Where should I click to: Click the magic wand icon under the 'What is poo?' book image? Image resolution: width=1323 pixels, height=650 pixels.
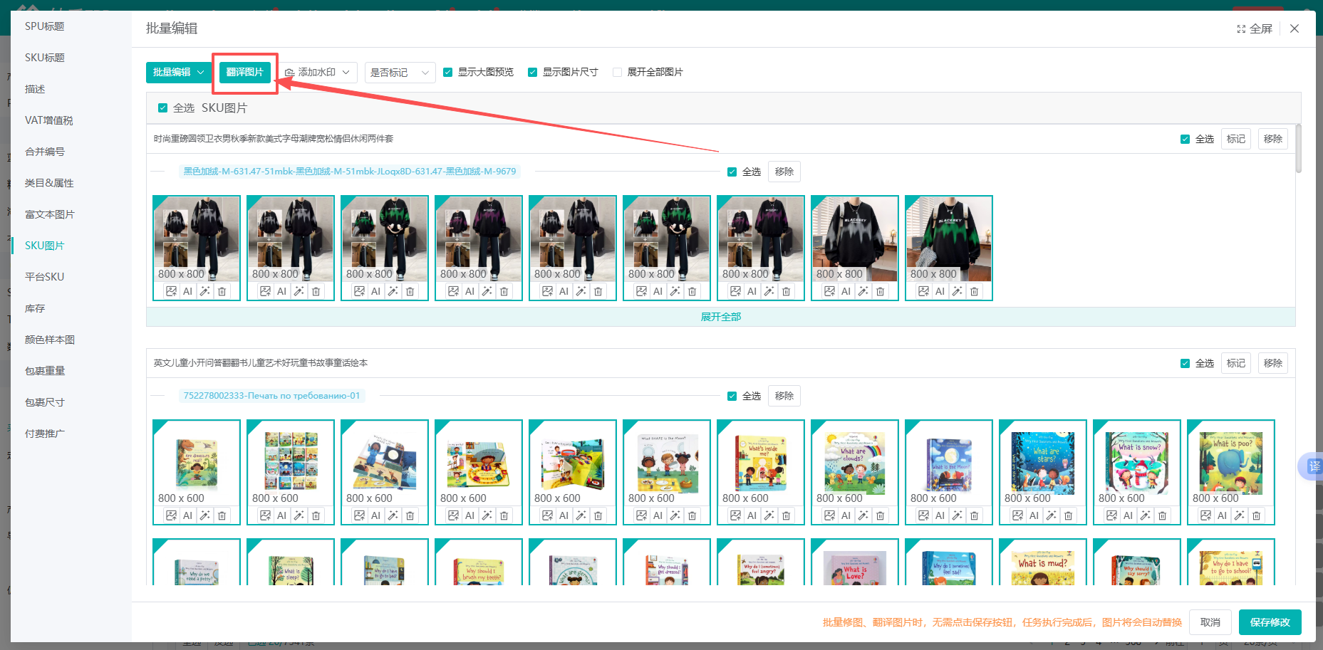[1239, 515]
